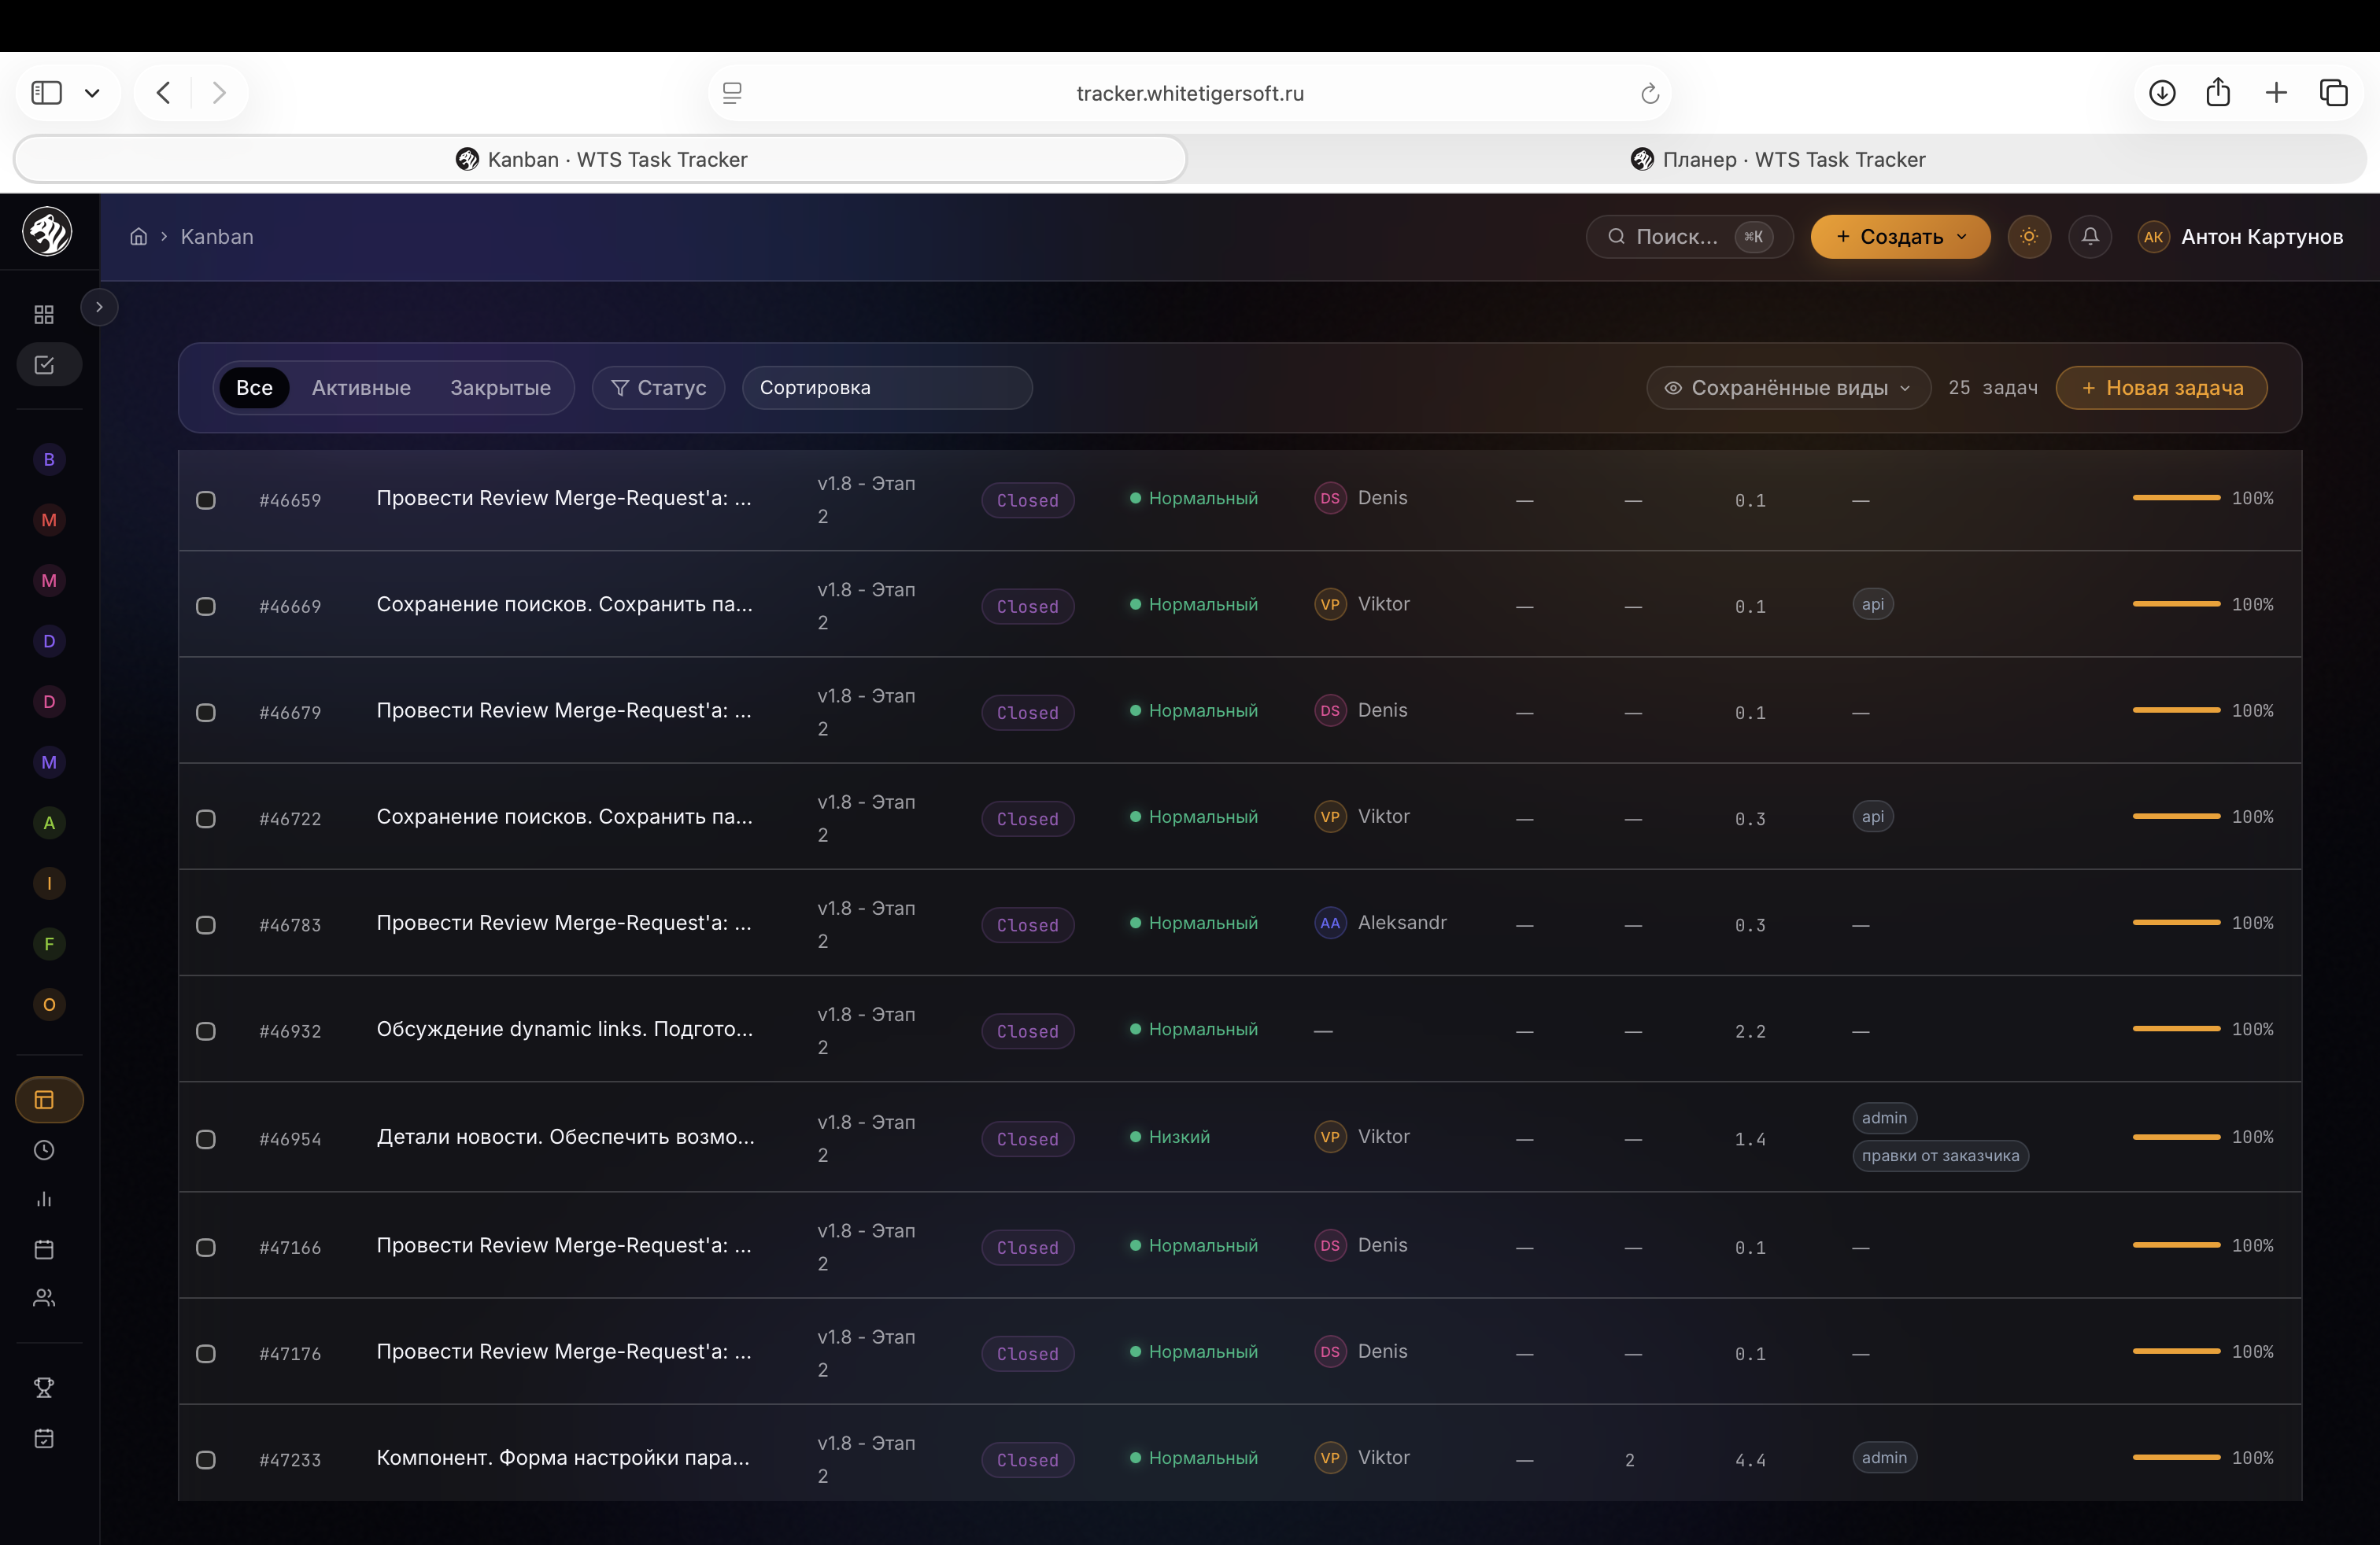Switch to the Активные filter tab
The width and height of the screenshot is (2380, 1545).
[361, 388]
